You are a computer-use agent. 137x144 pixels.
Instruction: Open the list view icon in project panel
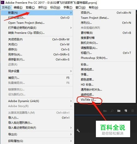click(105, 111)
